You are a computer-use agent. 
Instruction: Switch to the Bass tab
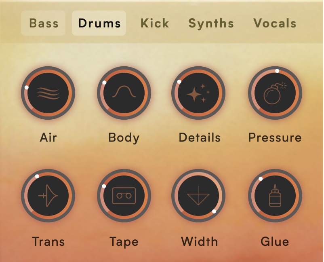click(43, 23)
